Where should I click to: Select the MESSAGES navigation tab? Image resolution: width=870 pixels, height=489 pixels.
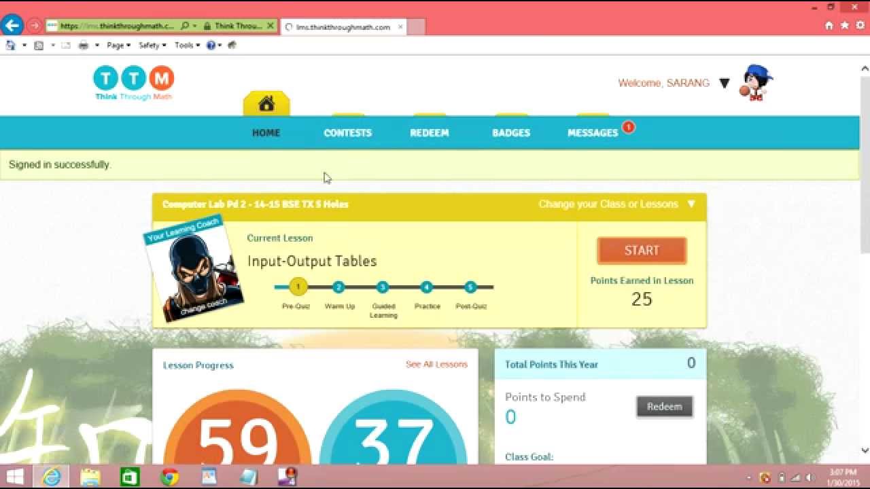593,133
